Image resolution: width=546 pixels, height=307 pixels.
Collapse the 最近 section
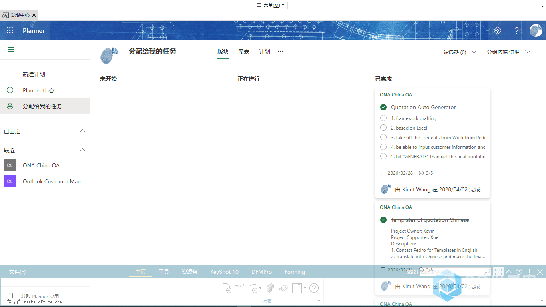coord(83,150)
